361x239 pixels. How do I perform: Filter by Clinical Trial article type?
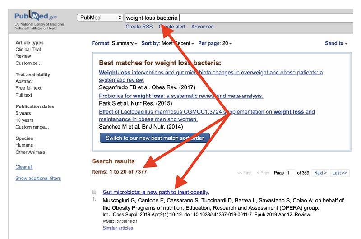tap(28, 50)
